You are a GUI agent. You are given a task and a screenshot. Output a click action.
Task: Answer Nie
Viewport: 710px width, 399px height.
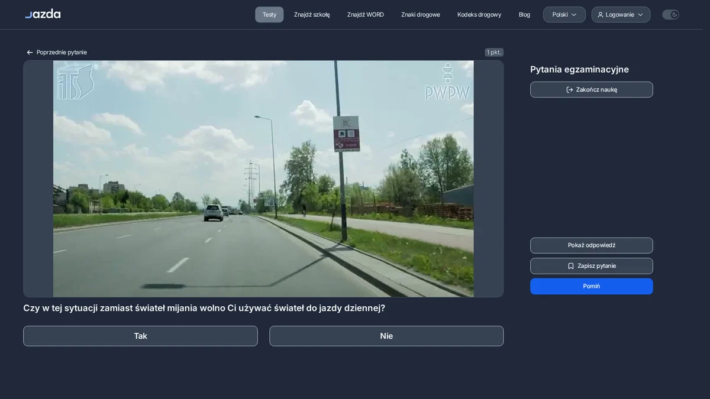point(386,336)
